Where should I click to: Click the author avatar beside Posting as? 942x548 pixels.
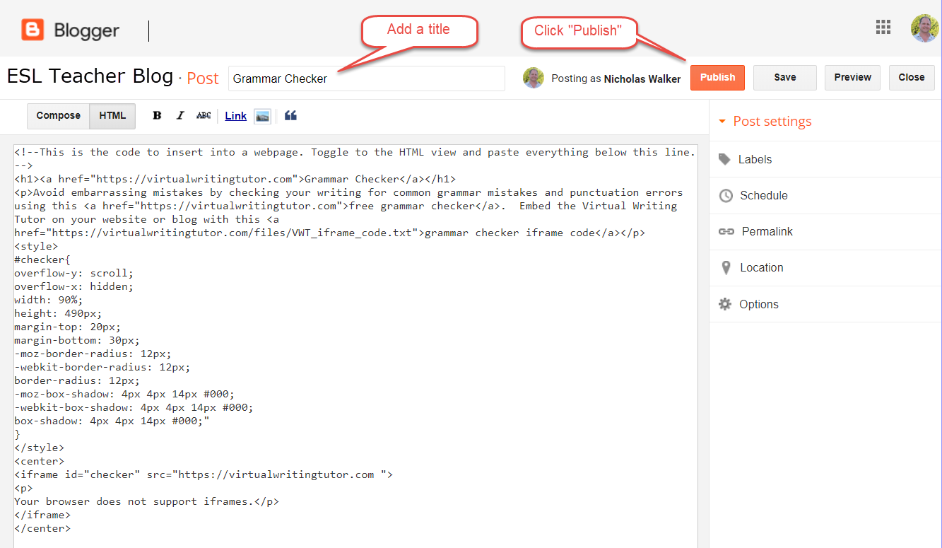tap(534, 78)
